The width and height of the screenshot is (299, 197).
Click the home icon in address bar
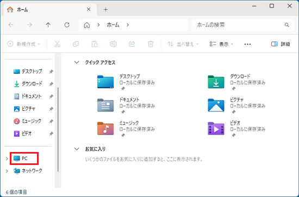click(87, 25)
